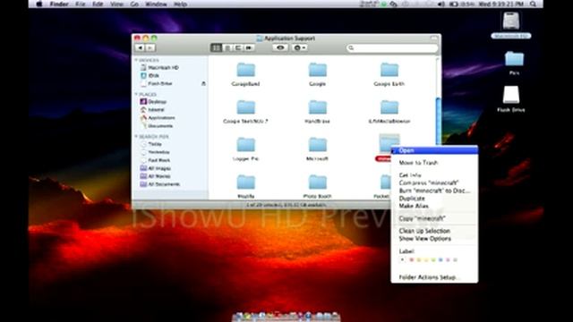Select the Yesterday saved search
Viewport: 573px width, 322px height.
pos(155,152)
